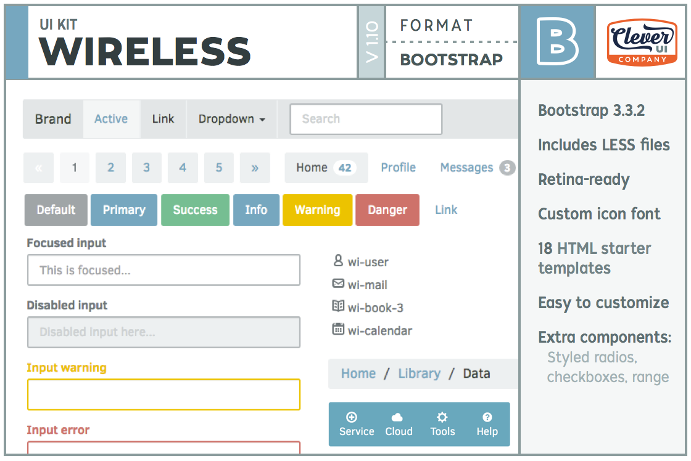Open the Messages pill with badge 3
Viewport: 691px width, 461px height.
click(478, 168)
